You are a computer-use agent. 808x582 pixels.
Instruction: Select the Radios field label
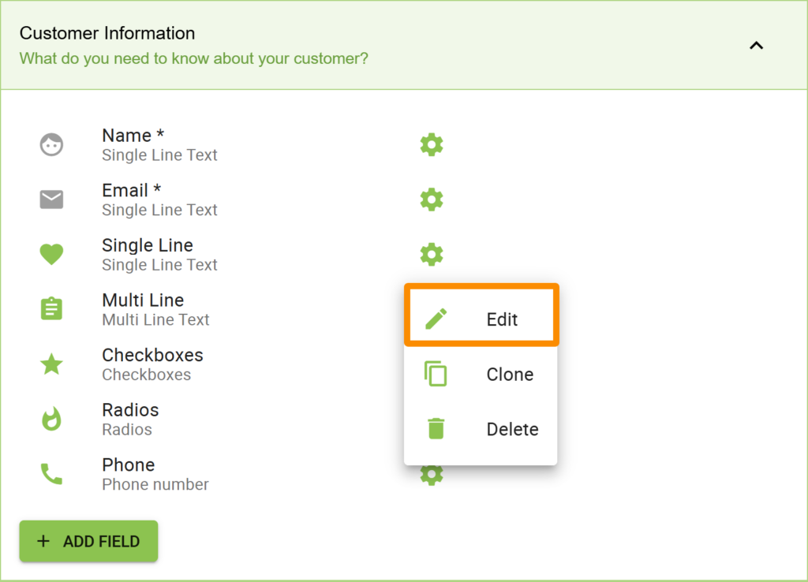[x=130, y=410]
